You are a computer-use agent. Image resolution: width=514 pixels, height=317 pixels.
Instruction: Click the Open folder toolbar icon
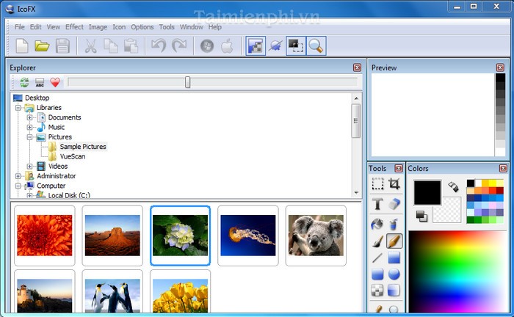[x=42, y=46]
